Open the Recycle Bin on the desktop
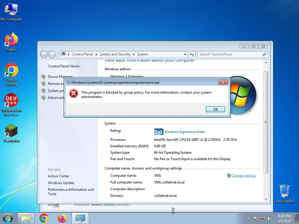 pos(284,194)
